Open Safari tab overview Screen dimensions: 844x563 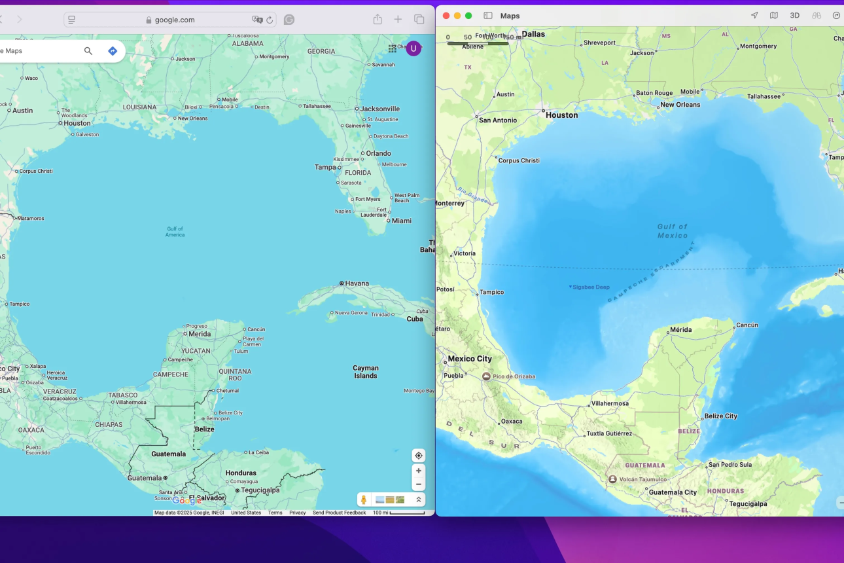(419, 20)
